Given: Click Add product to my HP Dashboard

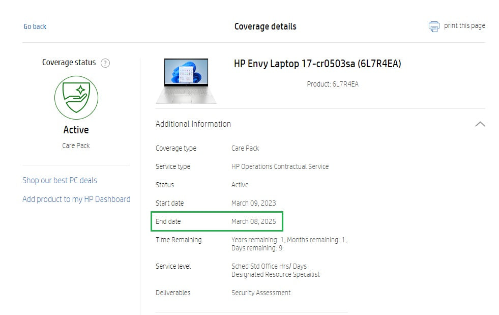Looking at the screenshot, I should coord(76,199).
